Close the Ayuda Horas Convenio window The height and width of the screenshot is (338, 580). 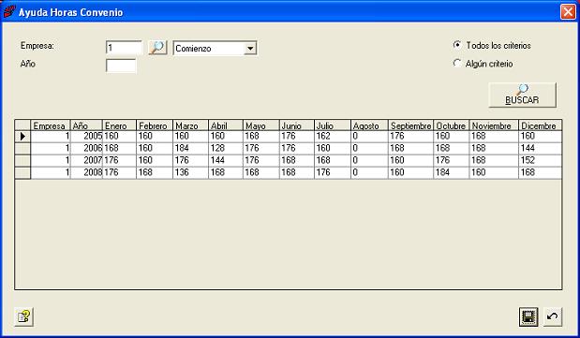[568, 12]
